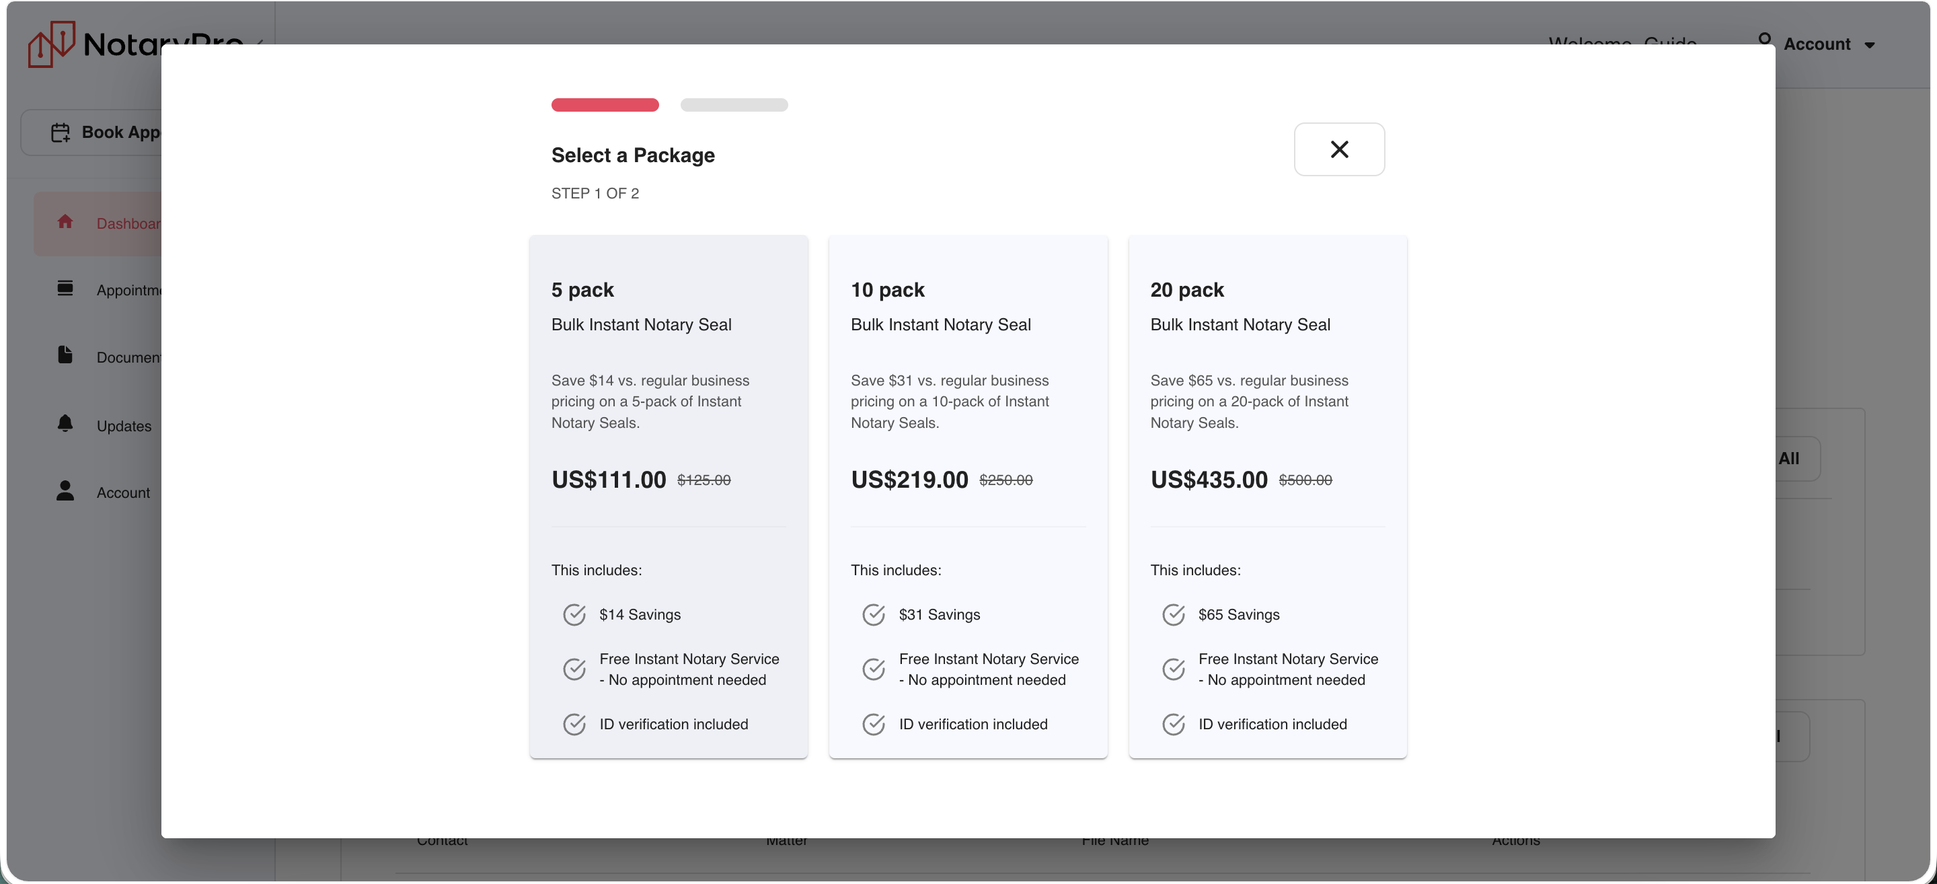Click the US$435.00 price
Screen dimensions: 1937x884
coord(1209,480)
